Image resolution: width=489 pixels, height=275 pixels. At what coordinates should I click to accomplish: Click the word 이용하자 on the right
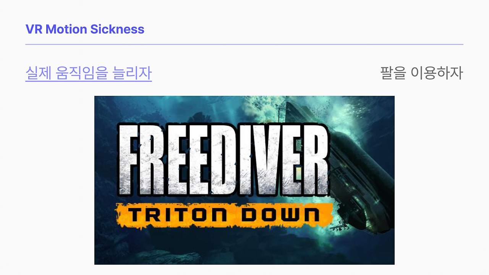(x=437, y=73)
